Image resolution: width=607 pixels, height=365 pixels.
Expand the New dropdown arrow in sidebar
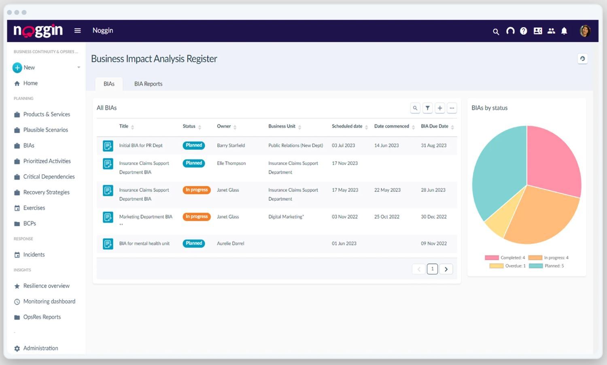click(79, 68)
